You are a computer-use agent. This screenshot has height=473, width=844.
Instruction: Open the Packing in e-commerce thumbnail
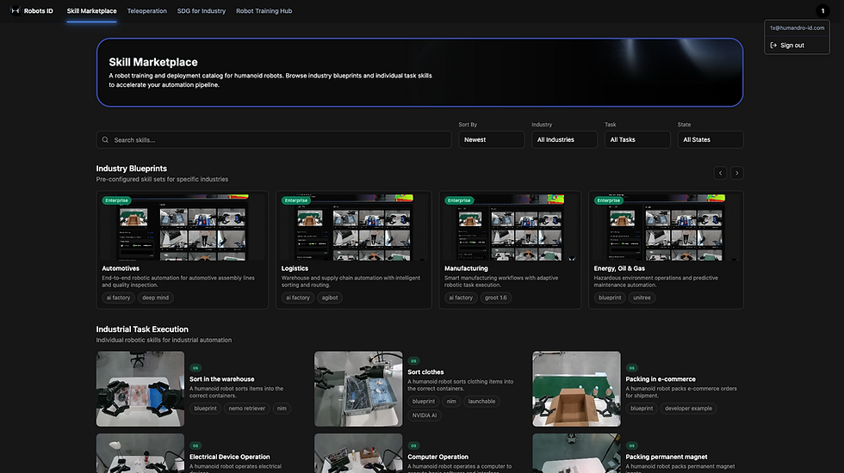[x=576, y=389]
